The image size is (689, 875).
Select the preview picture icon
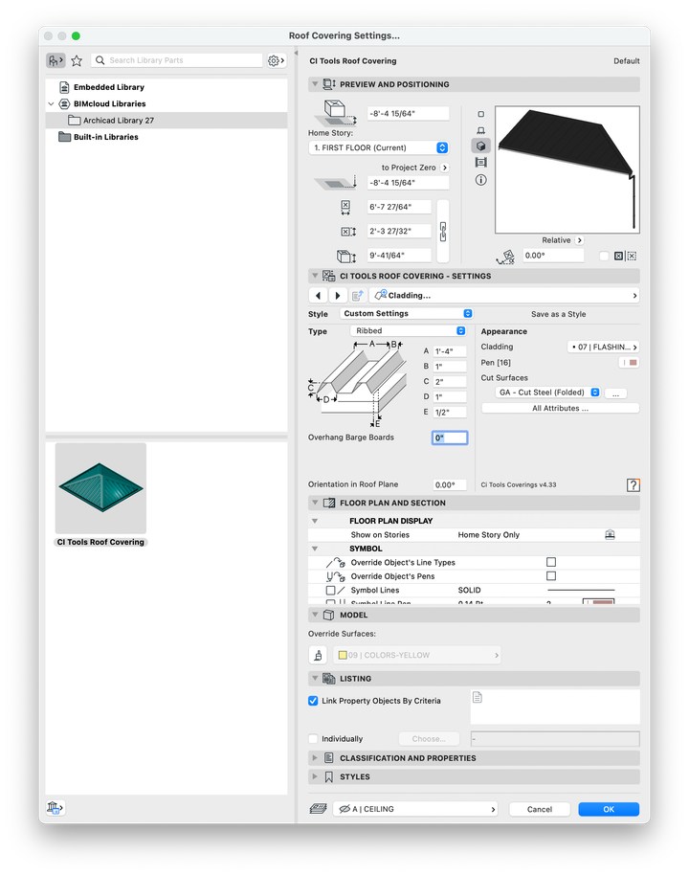click(x=481, y=163)
